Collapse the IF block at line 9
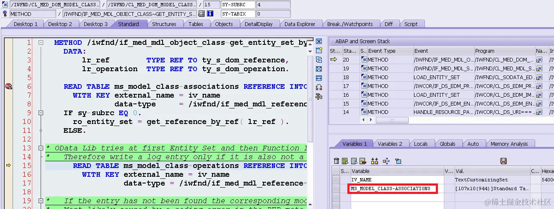This screenshot has height=209, width=554. [41, 113]
